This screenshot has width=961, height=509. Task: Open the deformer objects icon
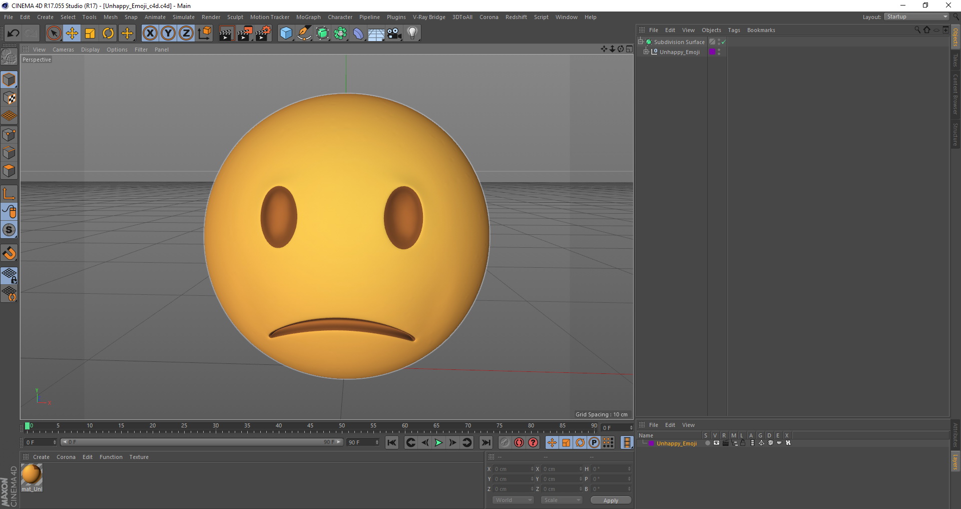pyautogui.click(x=359, y=34)
